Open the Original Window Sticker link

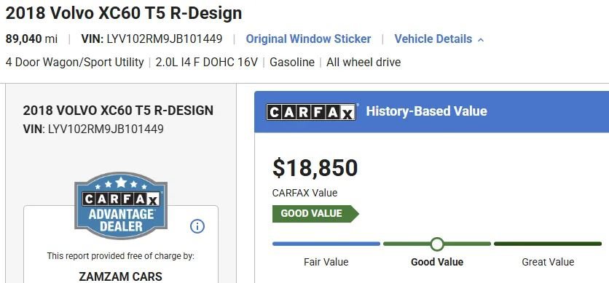(x=308, y=39)
